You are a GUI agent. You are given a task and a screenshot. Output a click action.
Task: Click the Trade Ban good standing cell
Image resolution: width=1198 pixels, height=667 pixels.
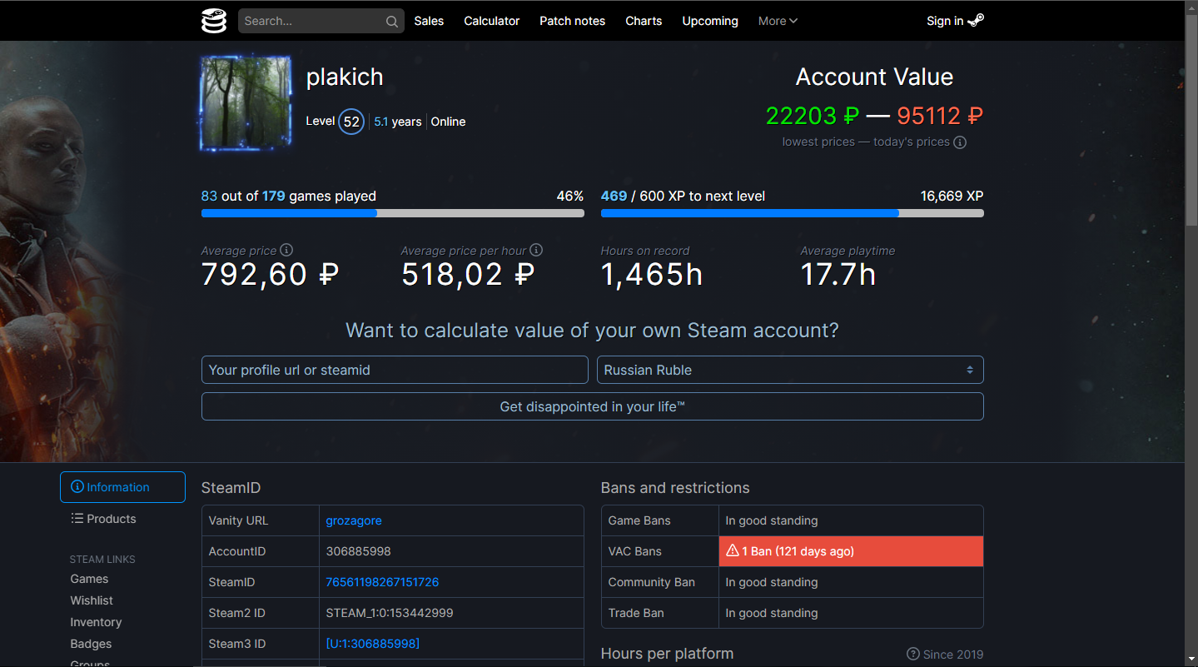point(851,613)
